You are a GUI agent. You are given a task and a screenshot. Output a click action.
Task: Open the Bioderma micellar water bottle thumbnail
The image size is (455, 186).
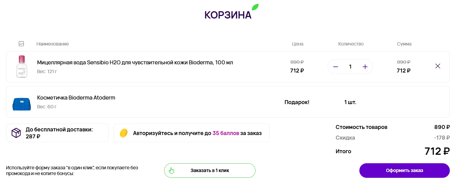(22, 66)
